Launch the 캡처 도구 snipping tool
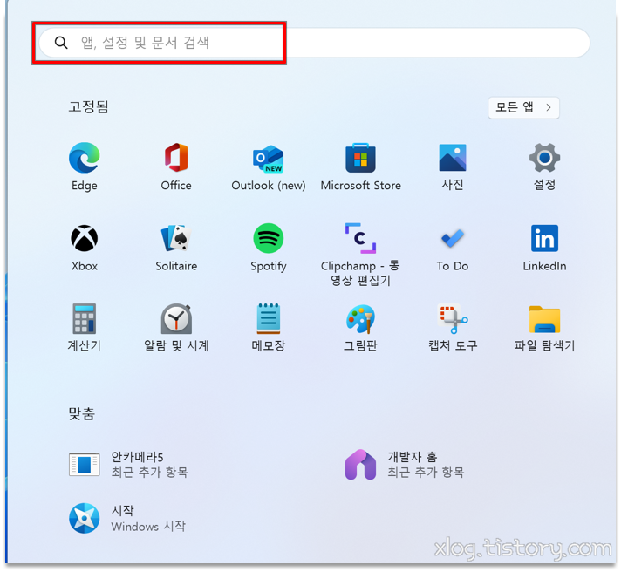 [x=453, y=318]
